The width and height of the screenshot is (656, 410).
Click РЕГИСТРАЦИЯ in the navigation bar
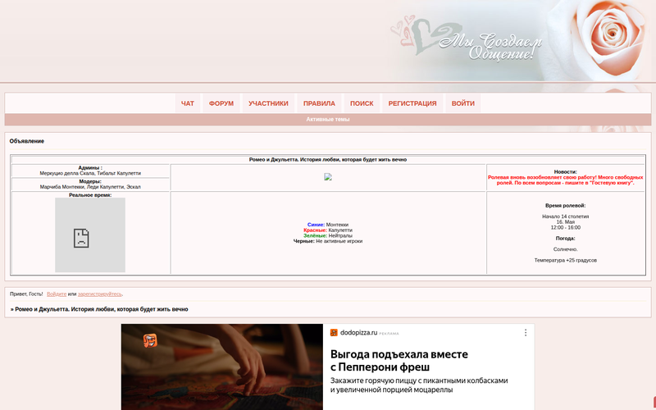point(412,103)
